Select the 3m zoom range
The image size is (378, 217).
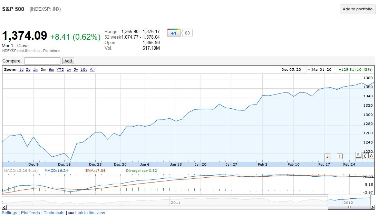43,70
